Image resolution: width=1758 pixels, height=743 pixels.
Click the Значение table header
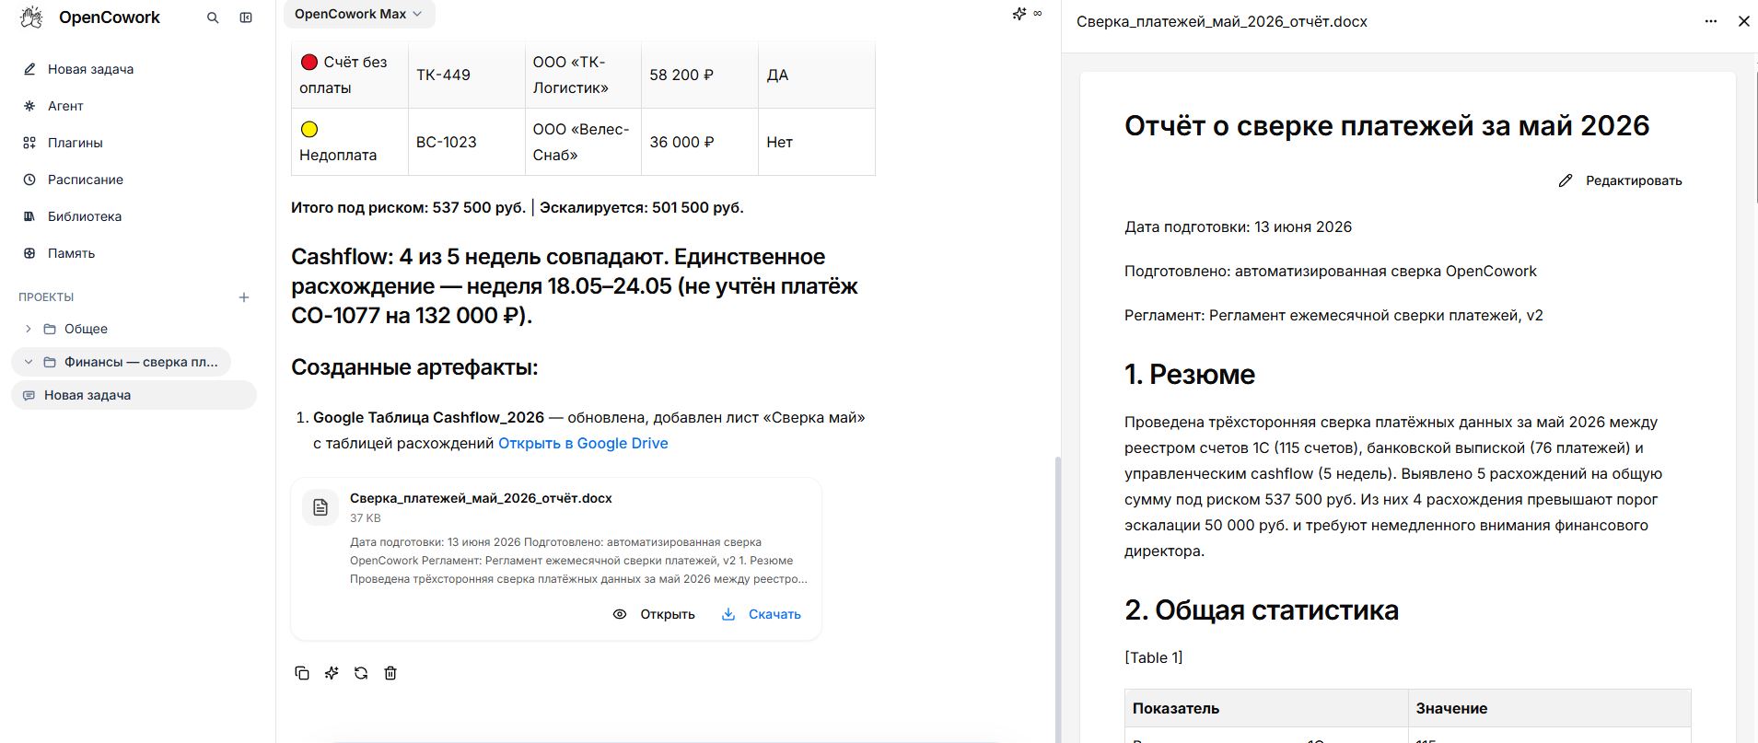click(1550, 708)
